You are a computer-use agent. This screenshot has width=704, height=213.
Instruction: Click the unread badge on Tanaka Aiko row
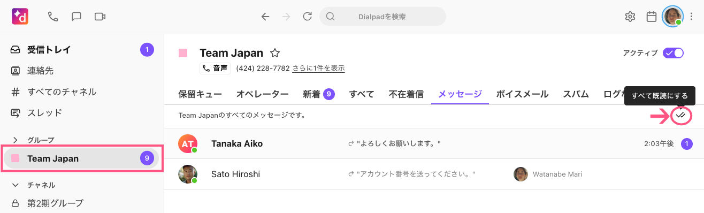686,143
